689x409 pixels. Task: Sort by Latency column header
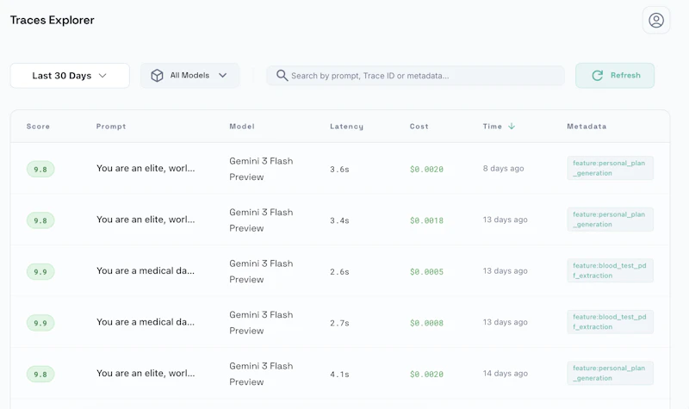pos(346,126)
